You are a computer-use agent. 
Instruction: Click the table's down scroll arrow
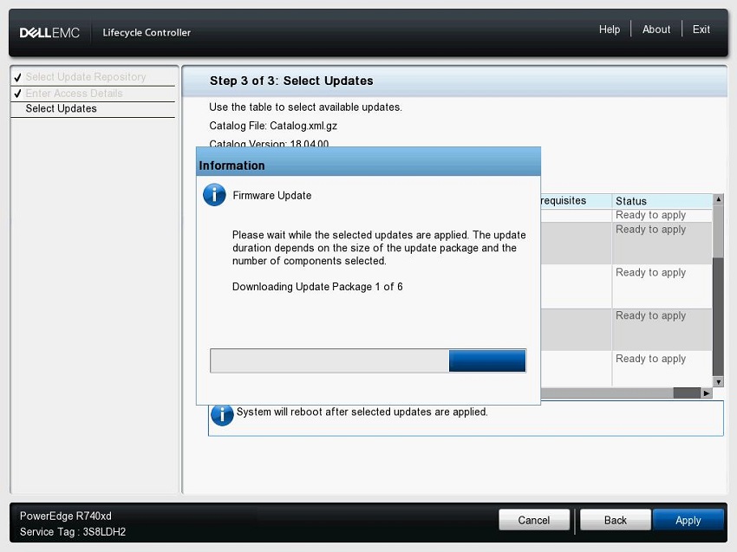pyautogui.click(x=718, y=382)
